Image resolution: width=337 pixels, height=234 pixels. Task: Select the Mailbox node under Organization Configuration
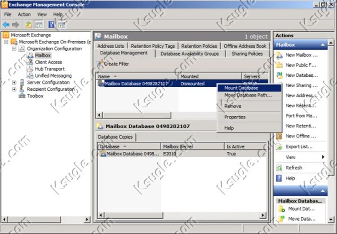[43, 55]
